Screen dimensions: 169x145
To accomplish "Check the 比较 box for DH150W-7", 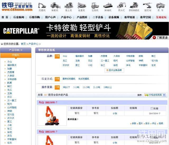I will (x=152, y=108).
